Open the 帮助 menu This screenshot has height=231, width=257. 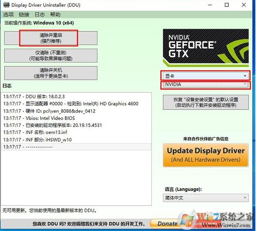pyautogui.click(x=55, y=14)
